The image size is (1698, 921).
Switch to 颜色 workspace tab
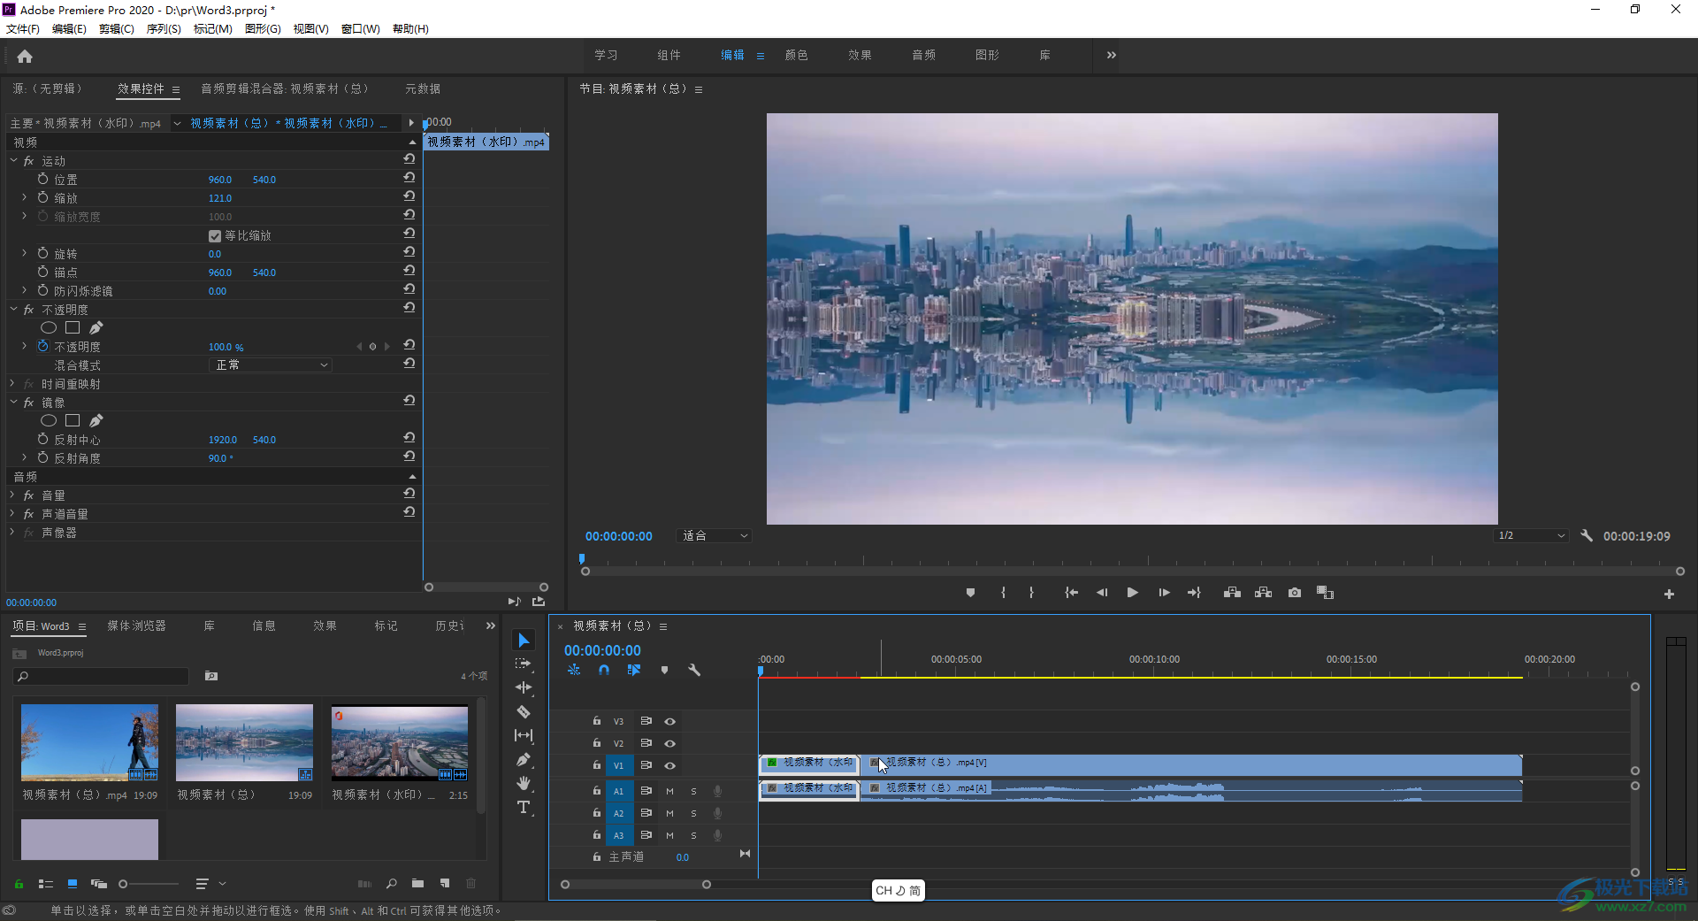[x=796, y=55]
